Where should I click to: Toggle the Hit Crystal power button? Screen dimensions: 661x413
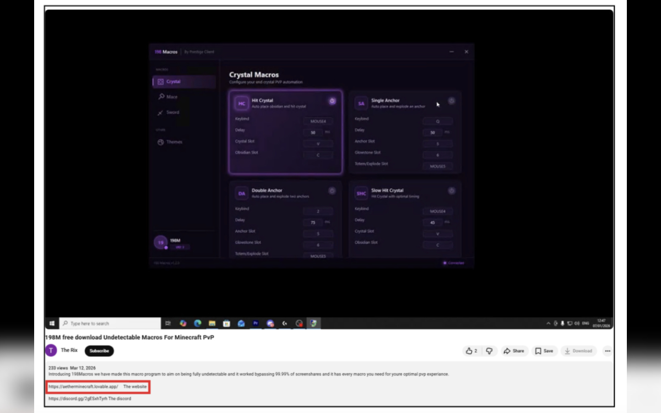tap(332, 101)
